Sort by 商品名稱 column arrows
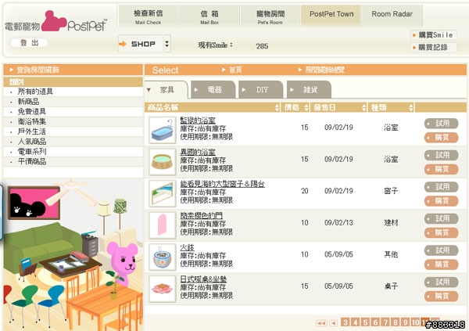 [x=277, y=107]
